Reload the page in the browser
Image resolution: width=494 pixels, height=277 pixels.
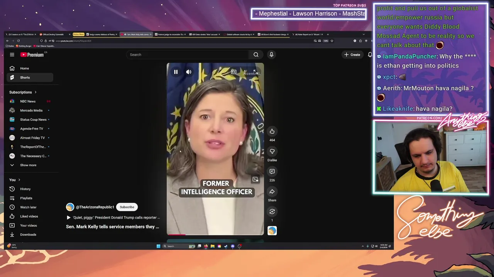coord(18,41)
